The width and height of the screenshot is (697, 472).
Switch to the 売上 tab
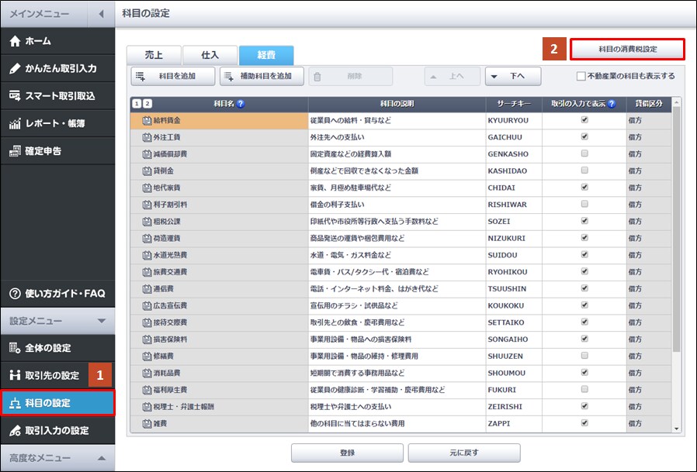click(x=154, y=55)
